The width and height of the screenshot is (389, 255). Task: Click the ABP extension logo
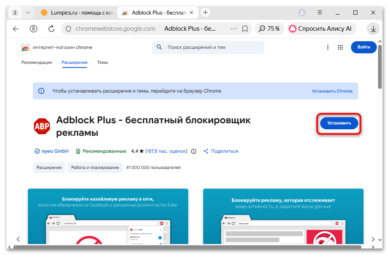tap(42, 126)
